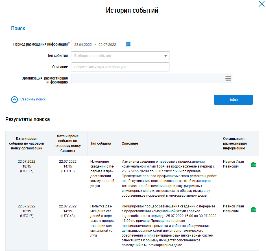Select Иванов Иван Иванович in second row

233,209
